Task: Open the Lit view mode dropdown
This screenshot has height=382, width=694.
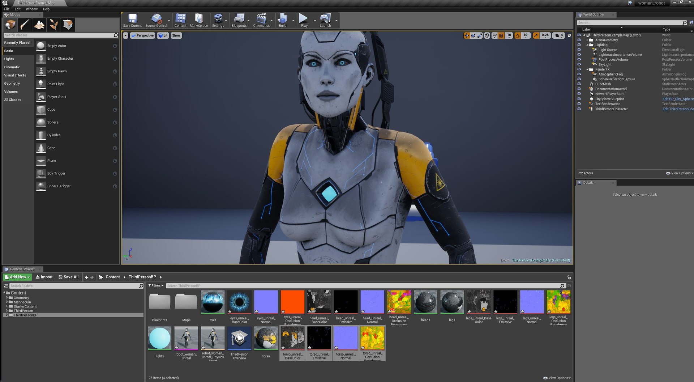Action: (163, 35)
